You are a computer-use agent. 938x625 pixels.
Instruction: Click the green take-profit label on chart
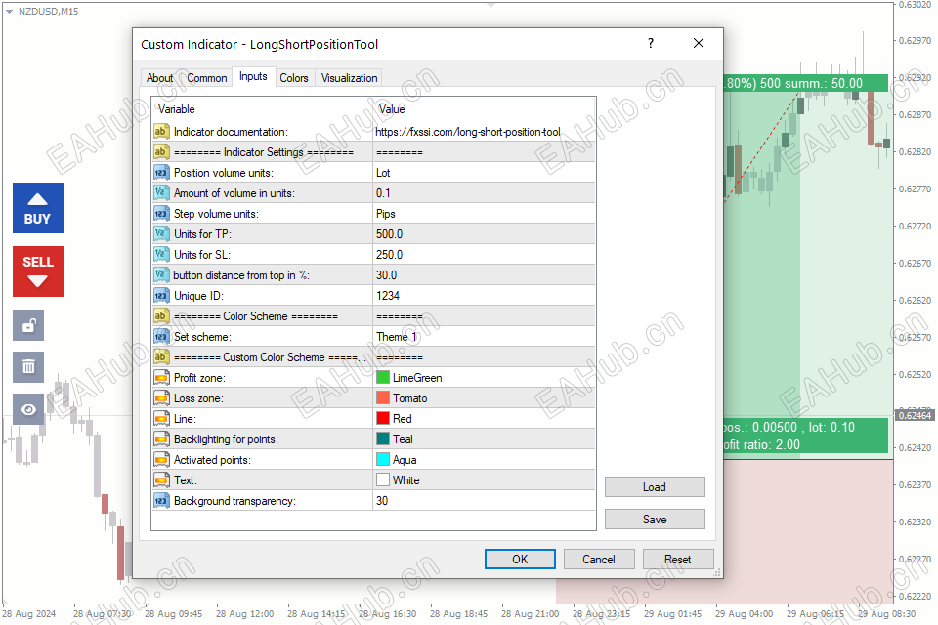(x=806, y=83)
